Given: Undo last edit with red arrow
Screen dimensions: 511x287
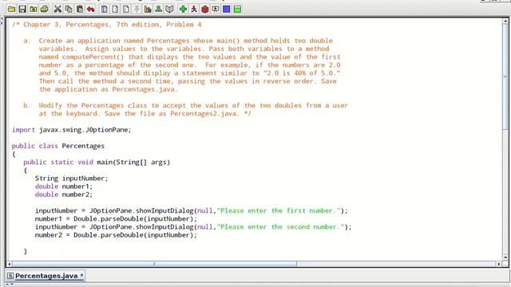Looking at the screenshot, I should tap(90, 9).
